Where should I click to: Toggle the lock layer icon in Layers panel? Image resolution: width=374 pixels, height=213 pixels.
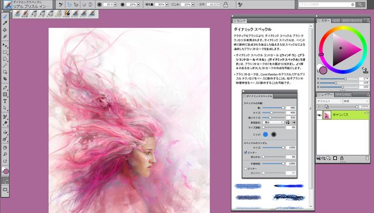point(341,158)
